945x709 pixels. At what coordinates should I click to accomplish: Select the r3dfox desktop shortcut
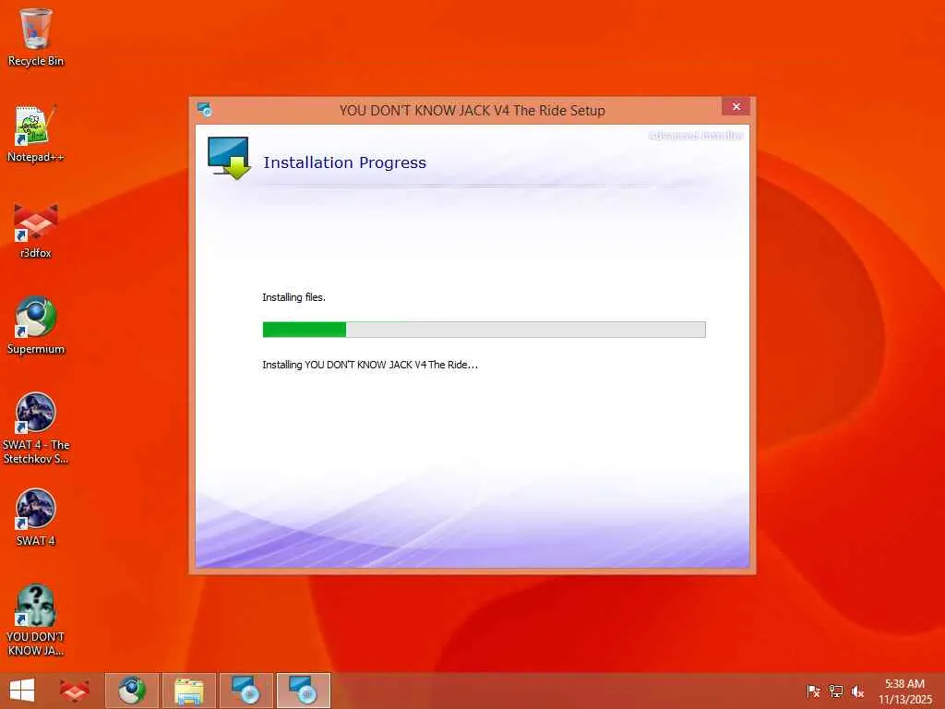(36, 230)
